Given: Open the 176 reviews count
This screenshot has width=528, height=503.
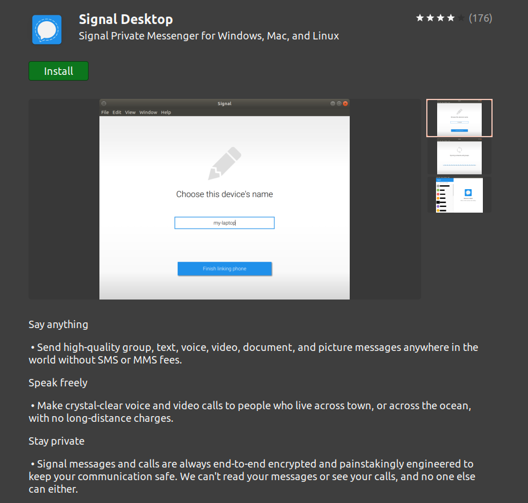Looking at the screenshot, I should (480, 18).
